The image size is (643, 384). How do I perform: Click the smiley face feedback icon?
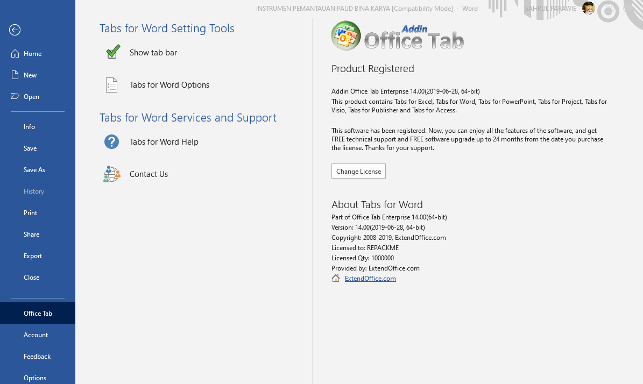click(x=610, y=8)
